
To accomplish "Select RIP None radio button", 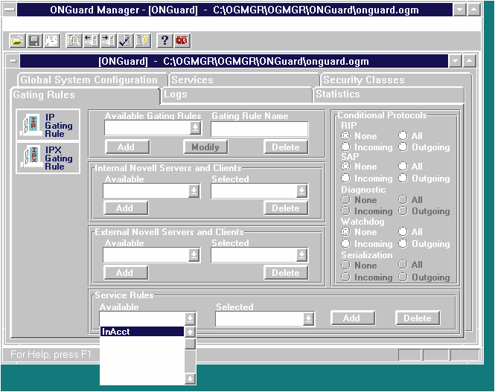I will tap(345, 136).
